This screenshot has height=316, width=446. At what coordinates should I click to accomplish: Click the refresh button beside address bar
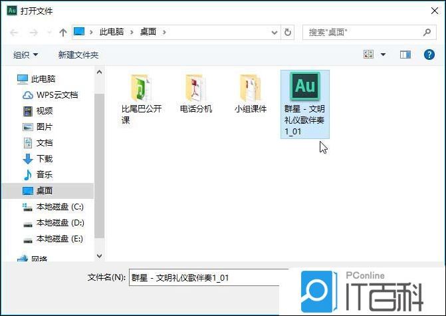[288, 32]
